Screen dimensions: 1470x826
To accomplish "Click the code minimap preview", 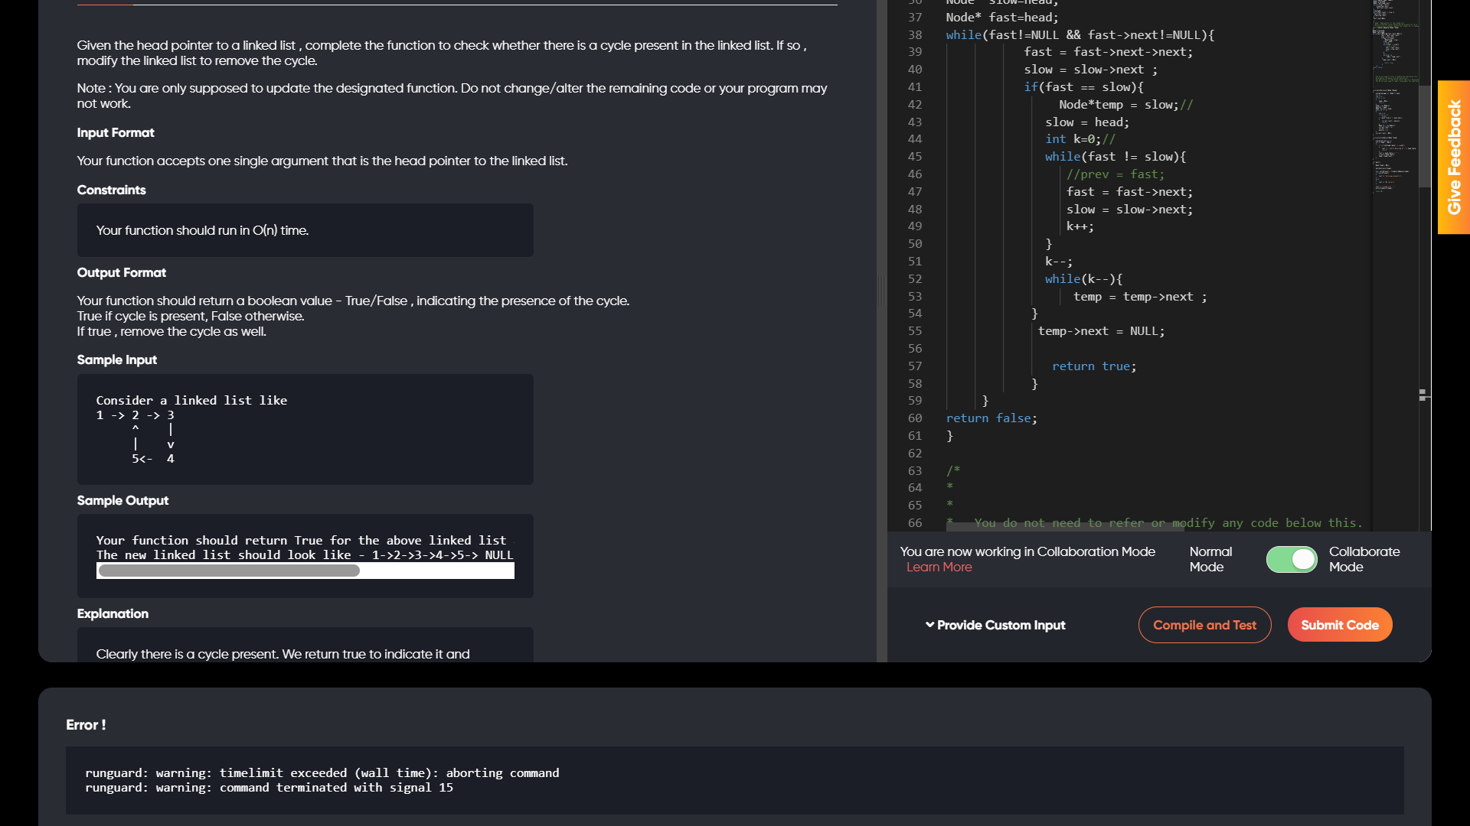I will pos(1393,92).
